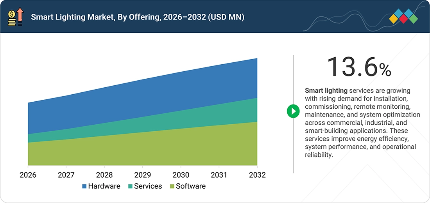Click the coins and arrow growth icon
This screenshot has width=430, height=203.
[x=16, y=17]
